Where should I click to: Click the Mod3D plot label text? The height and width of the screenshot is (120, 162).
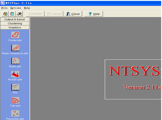pyautogui.click(x=15, y=79)
